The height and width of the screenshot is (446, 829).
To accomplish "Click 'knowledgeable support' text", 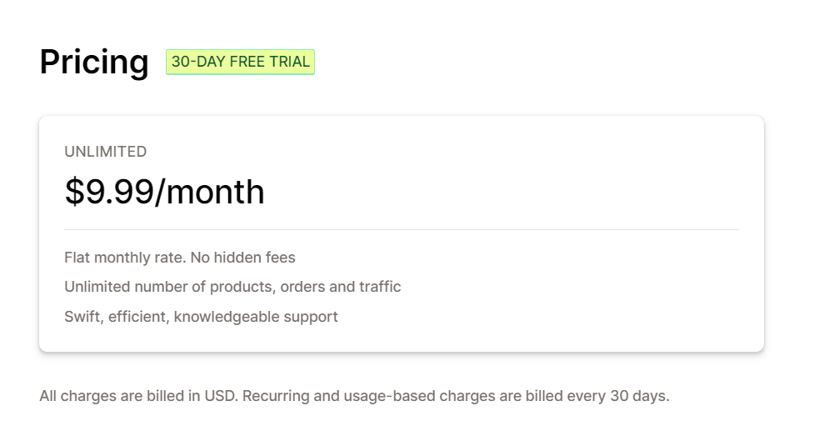I will point(256,317).
